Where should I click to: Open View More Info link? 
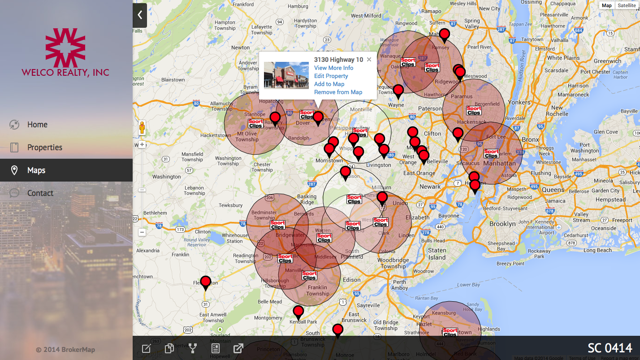tap(333, 68)
